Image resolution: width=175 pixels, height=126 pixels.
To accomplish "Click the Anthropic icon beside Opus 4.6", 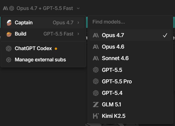I will coord(96,47).
